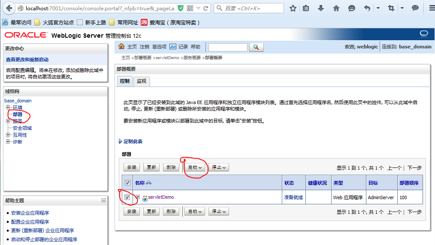Toggle the select-all checkbox in table header
Image resolution: width=435 pixels, height=245 pixels.
point(127,183)
